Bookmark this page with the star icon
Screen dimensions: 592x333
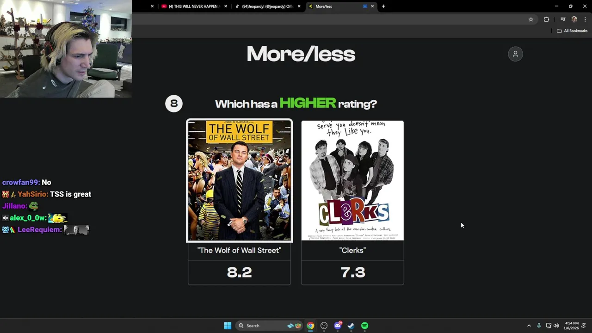pos(531,19)
